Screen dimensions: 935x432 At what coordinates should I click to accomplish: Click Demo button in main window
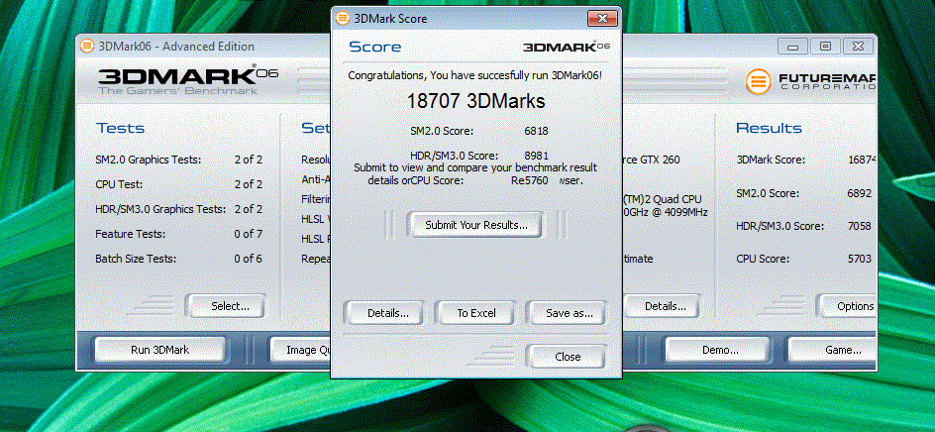(x=720, y=350)
